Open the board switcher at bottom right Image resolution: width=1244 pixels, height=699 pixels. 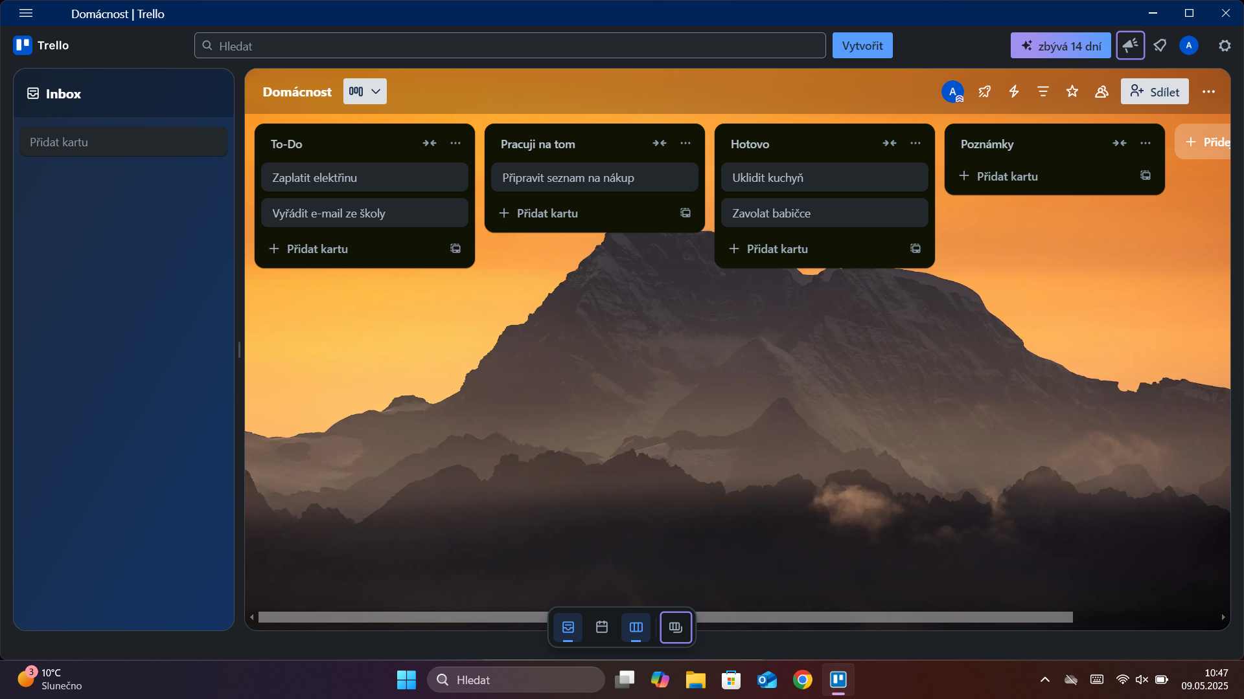676,627
